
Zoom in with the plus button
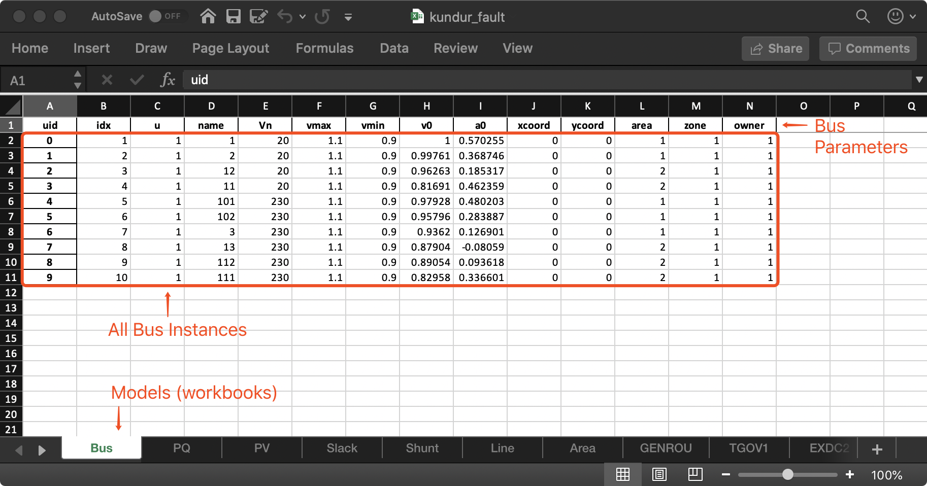coord(850,474)
